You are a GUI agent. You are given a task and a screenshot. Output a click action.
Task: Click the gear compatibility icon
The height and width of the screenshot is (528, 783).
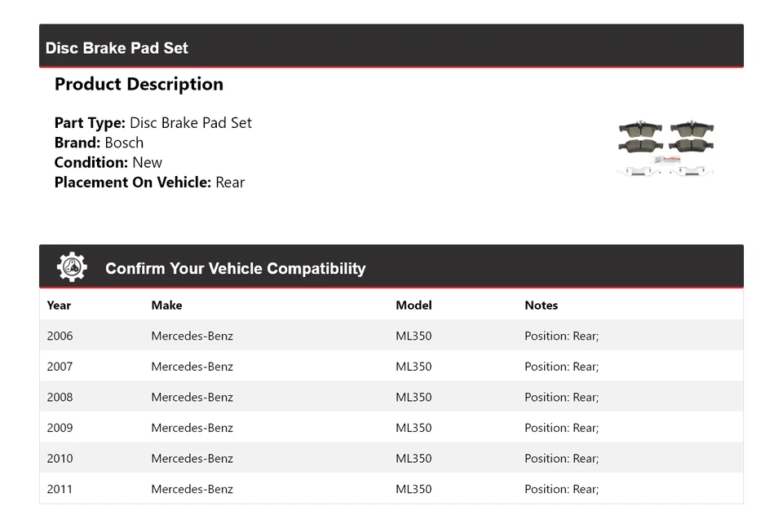72,267
